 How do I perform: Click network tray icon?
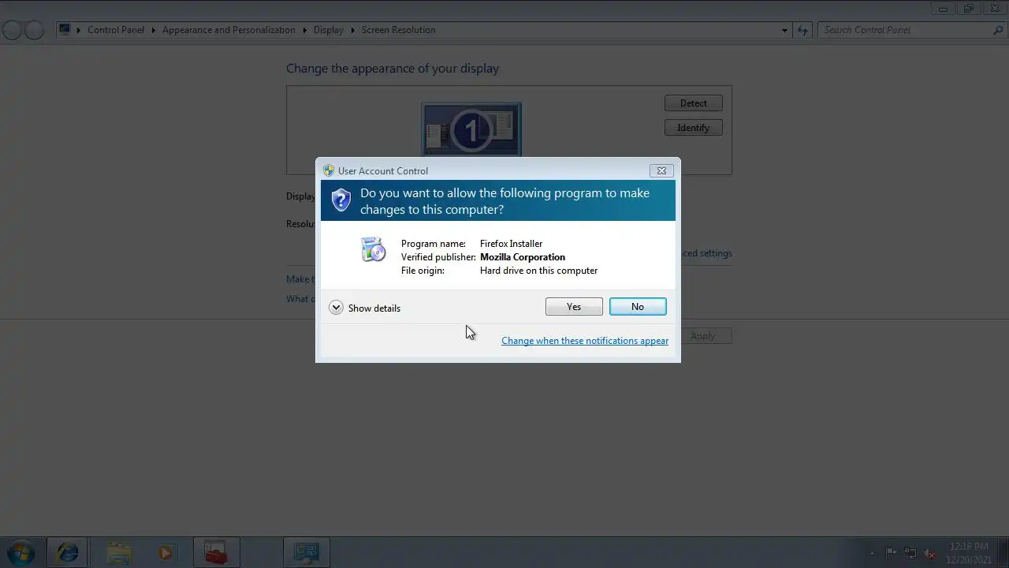(x=910, y=553)
